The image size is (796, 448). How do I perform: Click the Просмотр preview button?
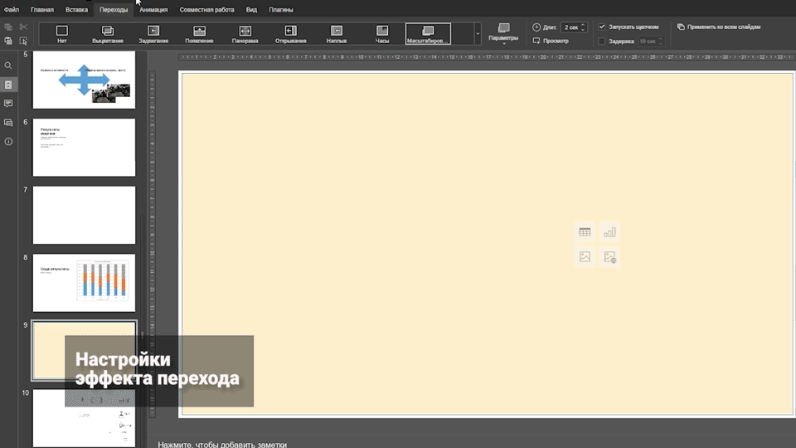click(551, 41)
